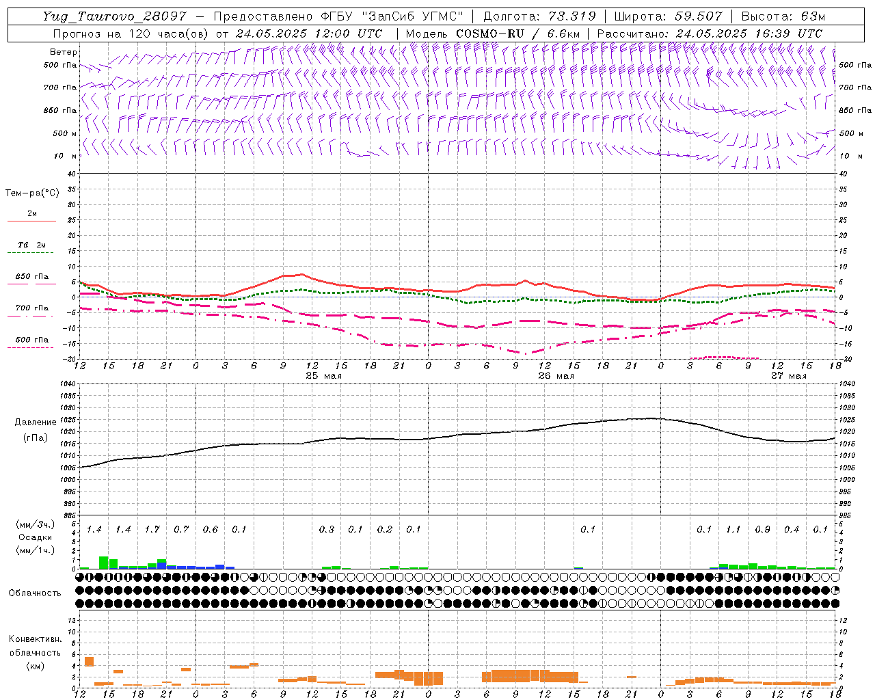Click the Долгота: 73.319 longitude value
The image size is (875, 700).
539,16
